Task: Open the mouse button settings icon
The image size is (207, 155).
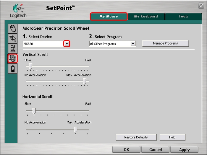Action: [x=13, y=28]
